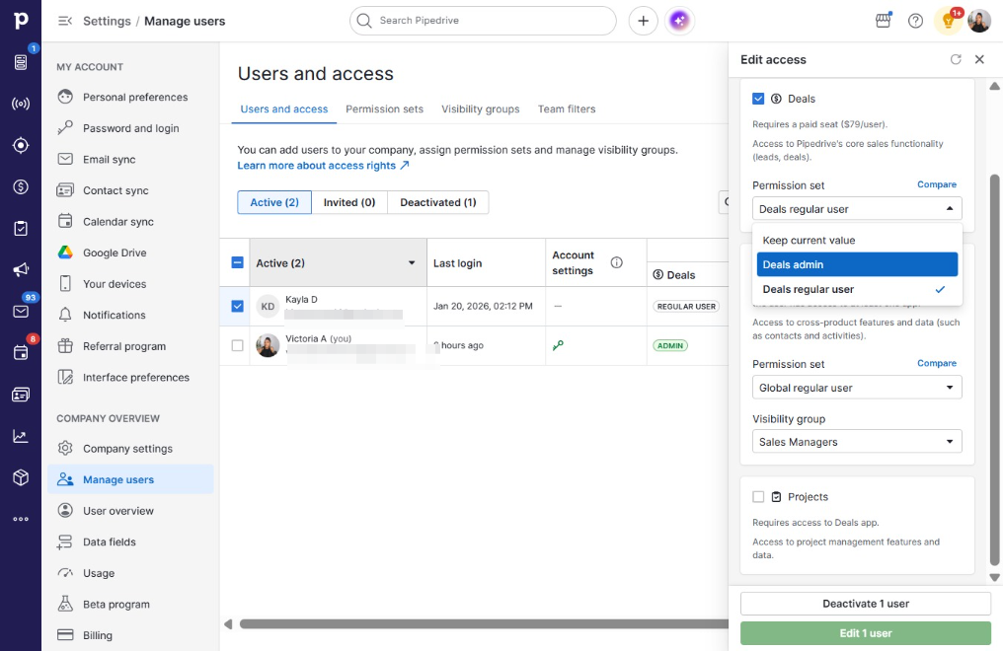Toggle the select-all users checkbox
The width and height of the screenshot is (1003, 651).
click(x=237, y=262)
